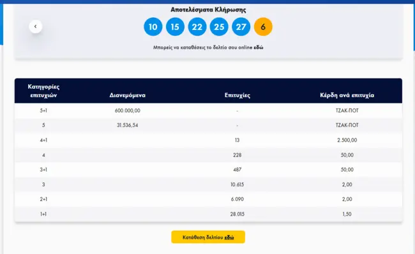Click the 'Διανεμόμενα' column header
This screenshot has height=254, width=415.
127,95
